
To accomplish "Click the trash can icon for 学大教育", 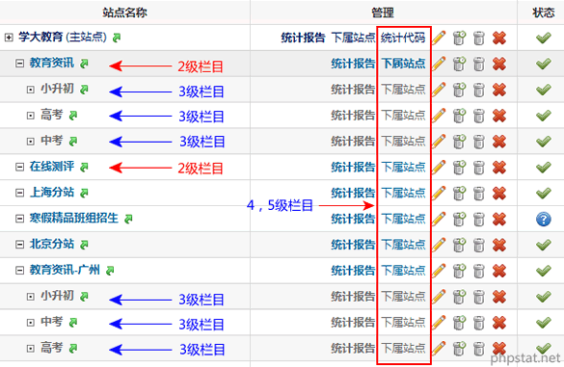I will [479, 38].
